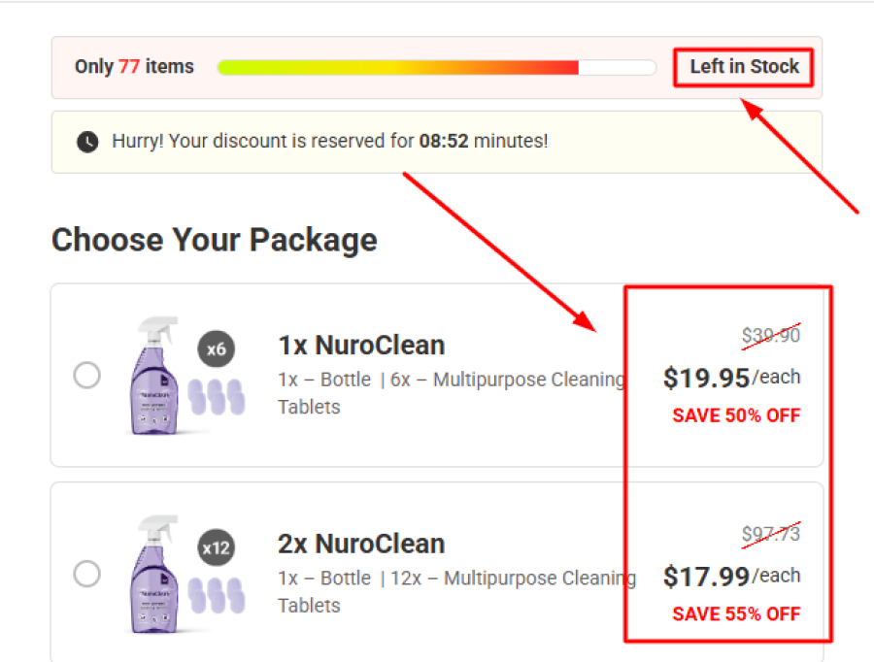The image size is (874, 662).
Task: Click the 08:52 countdown timer text
Action: click(x=444, y=141)
